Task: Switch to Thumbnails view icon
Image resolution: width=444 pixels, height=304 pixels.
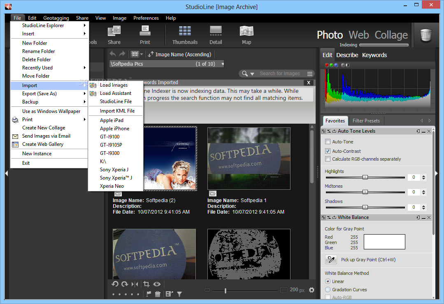Action: click(185, 31)
